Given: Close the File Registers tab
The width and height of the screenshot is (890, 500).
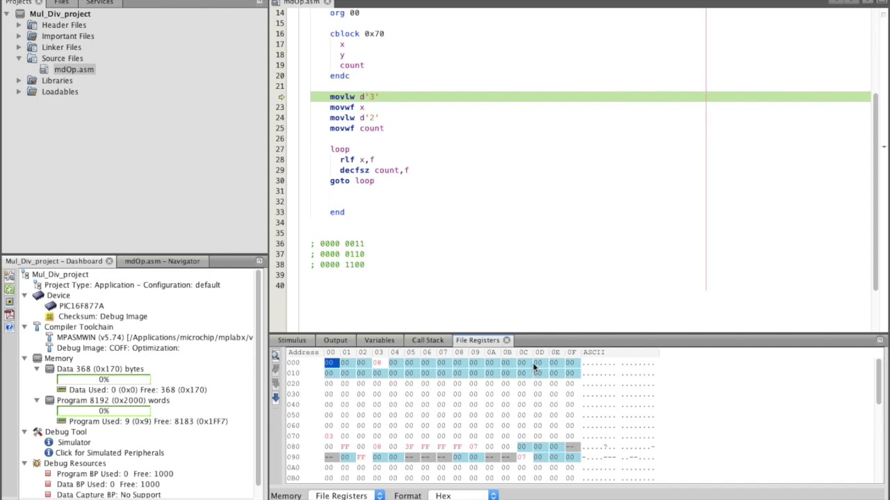Looking at the screenshot, I should (507, 340).
